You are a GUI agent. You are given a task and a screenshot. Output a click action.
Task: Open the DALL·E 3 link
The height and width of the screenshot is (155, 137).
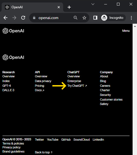pyautogui.click(x=8, y=90)
